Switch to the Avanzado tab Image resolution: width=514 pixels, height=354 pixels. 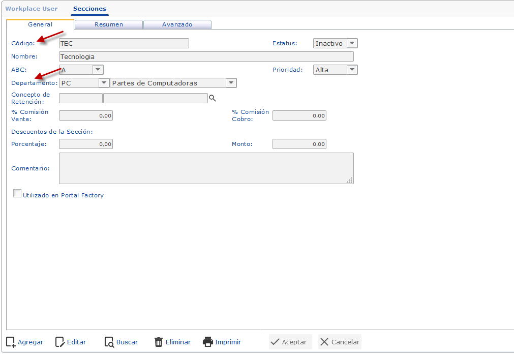(x=177, y=24)
